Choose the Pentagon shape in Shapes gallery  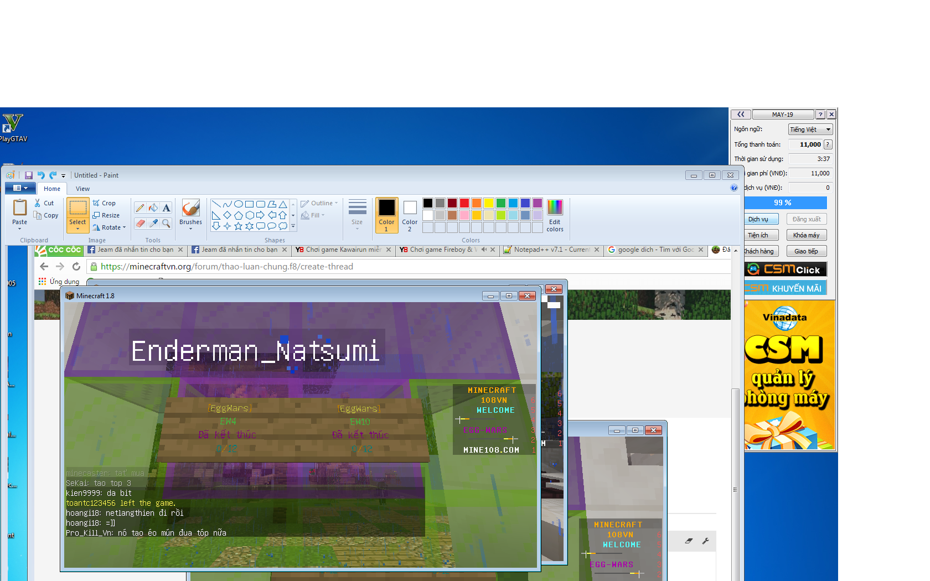239,215
